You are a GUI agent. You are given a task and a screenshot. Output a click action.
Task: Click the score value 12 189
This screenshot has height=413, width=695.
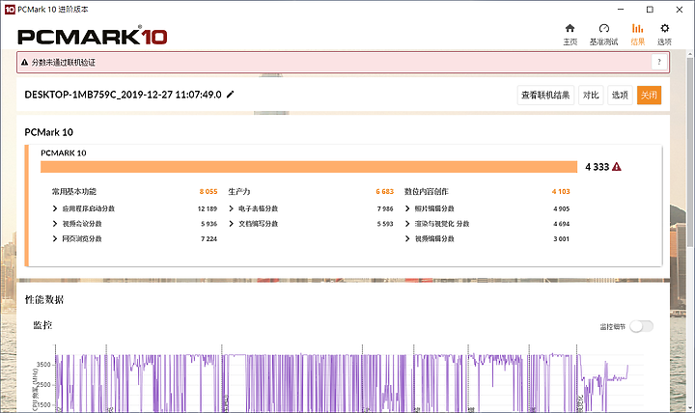207,208
